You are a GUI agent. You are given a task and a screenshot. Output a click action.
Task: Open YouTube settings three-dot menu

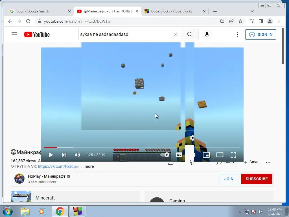[237, 34]
